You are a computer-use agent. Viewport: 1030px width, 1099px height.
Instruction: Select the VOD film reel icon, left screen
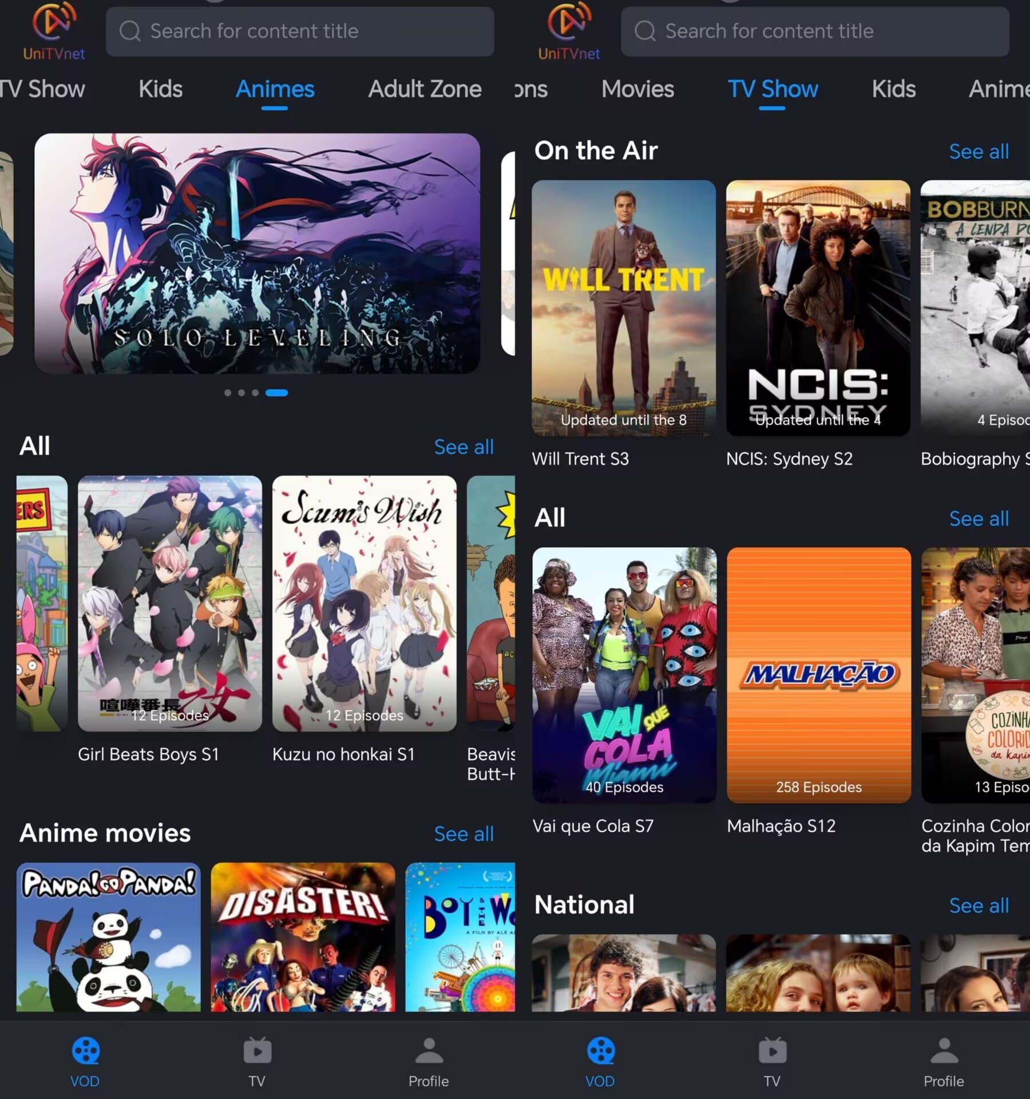86,1051
